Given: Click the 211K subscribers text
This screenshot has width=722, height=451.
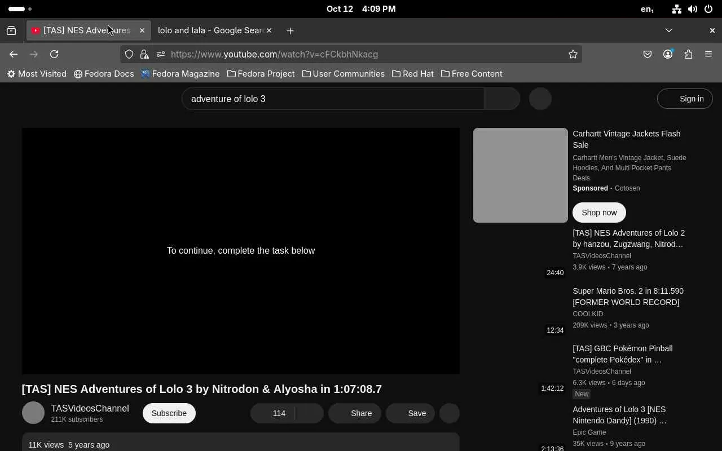Looking at the screenshot, I should click(x=77, y=419).
